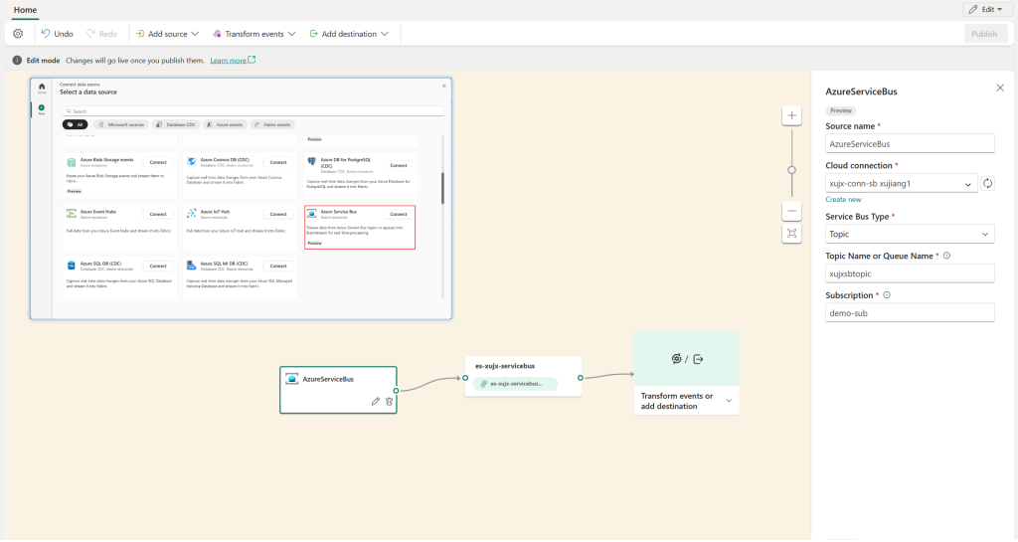Click the Topic Name or Queue Name field
Image resolution: width=1018 pixels, height=542 pixels.
point(910,273)
